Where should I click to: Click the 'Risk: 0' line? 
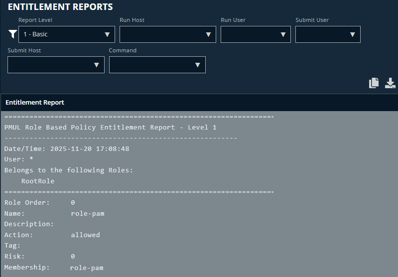coord(39,256)
